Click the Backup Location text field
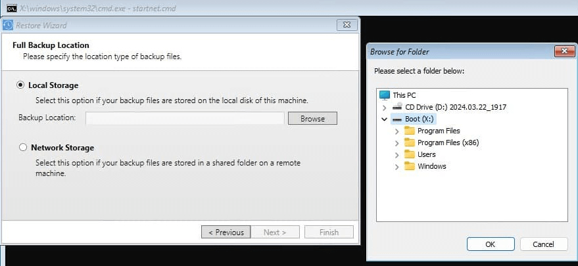This screenshot has width=578, height=266. click(185, 118)
